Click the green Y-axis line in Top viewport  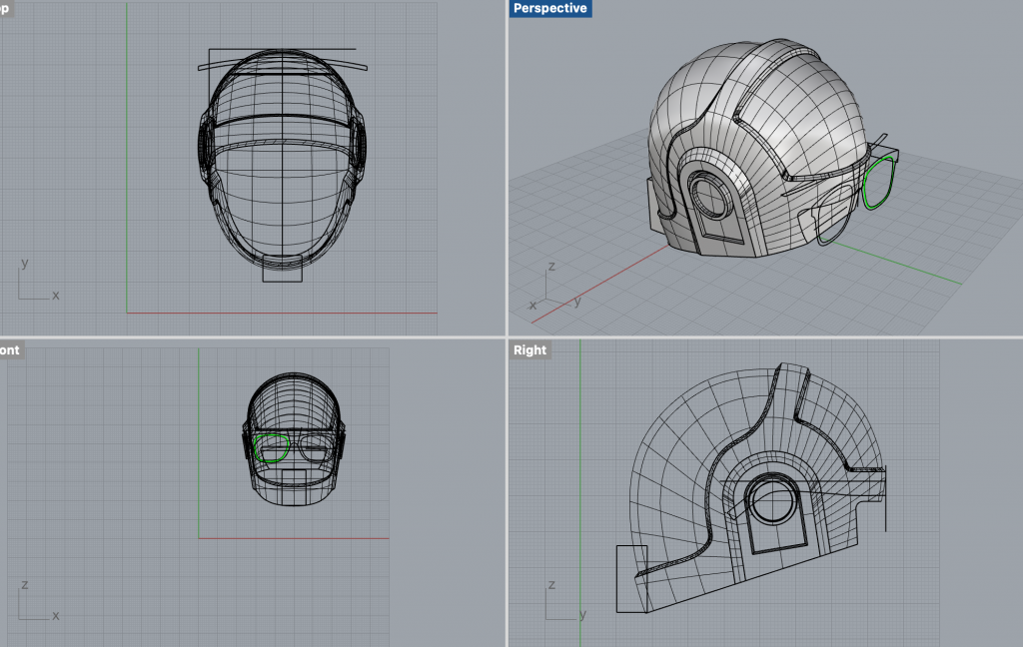click(x=127, y=150)
